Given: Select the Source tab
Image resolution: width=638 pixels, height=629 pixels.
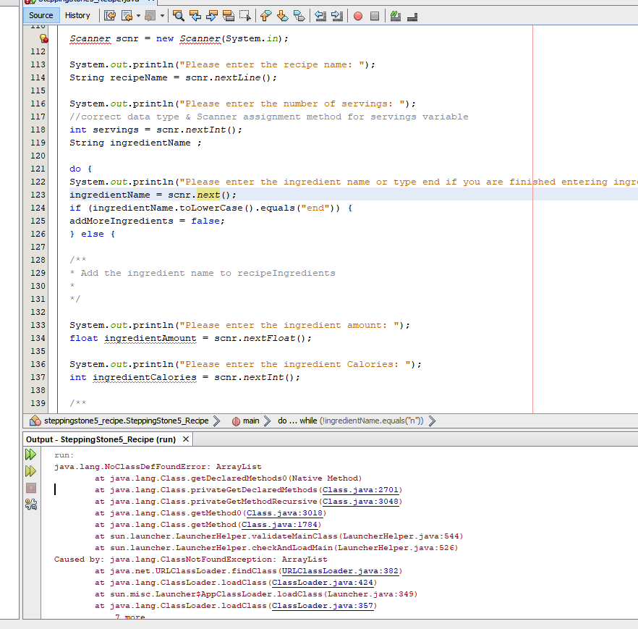Looking at the screenshot, I should 40,14.
